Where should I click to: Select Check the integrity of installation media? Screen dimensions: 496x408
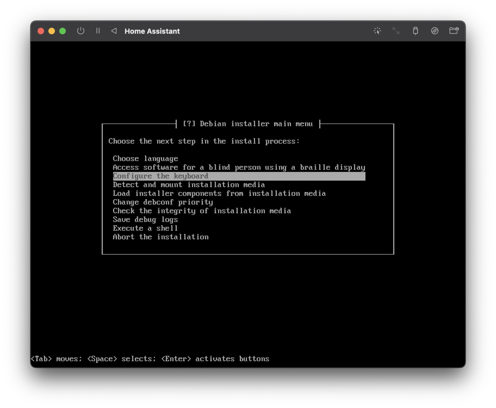pyautogui.click(x=202, y=211)
